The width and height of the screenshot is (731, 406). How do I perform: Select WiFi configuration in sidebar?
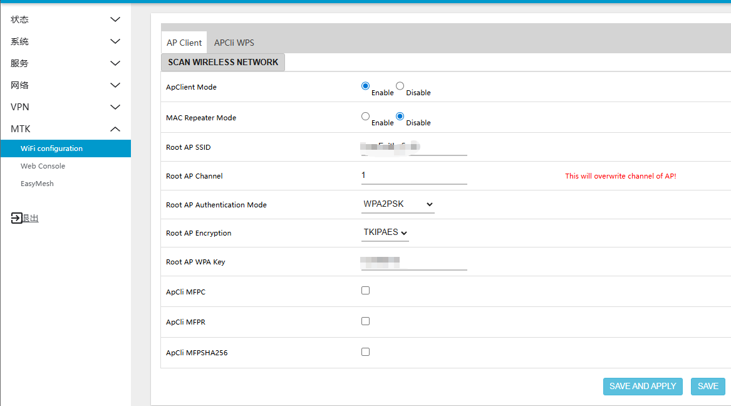pyautogui.click(x=51, y=148)
